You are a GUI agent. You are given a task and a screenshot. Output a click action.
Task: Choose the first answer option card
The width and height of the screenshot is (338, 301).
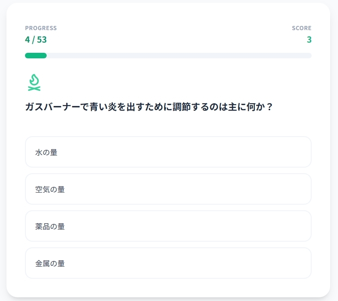coord(168,152)
